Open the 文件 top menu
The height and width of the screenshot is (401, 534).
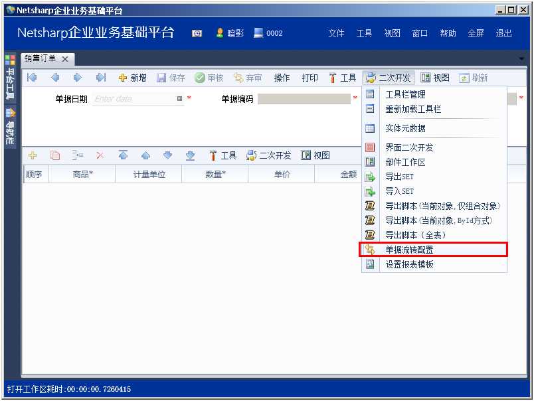pos(336,33)
